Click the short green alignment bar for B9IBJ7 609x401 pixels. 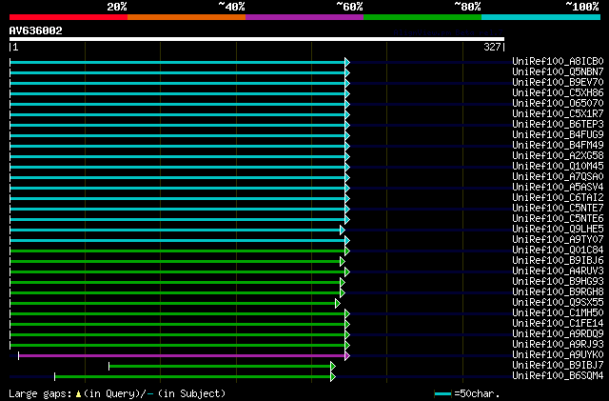(220, 367)
